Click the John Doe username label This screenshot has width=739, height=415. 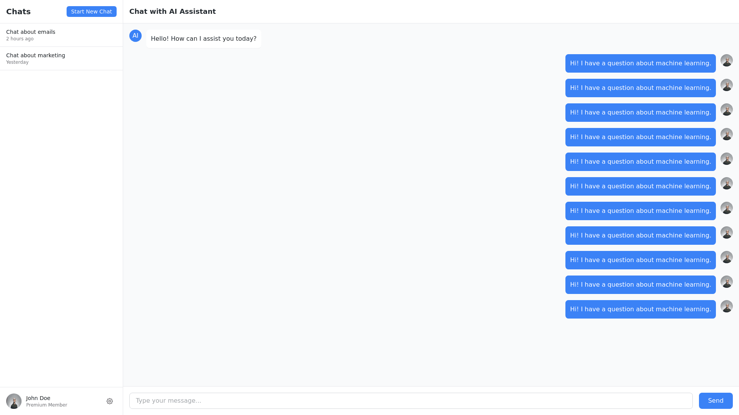(x=38, y=398)
